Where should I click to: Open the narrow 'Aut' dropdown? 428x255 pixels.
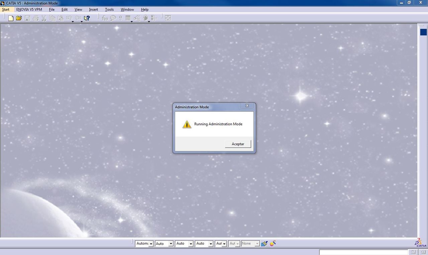pyautogui.click(x=224, y=244)
